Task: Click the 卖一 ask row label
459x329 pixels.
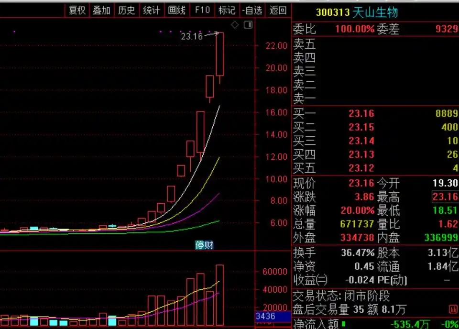Action: [x=305, y=99]
